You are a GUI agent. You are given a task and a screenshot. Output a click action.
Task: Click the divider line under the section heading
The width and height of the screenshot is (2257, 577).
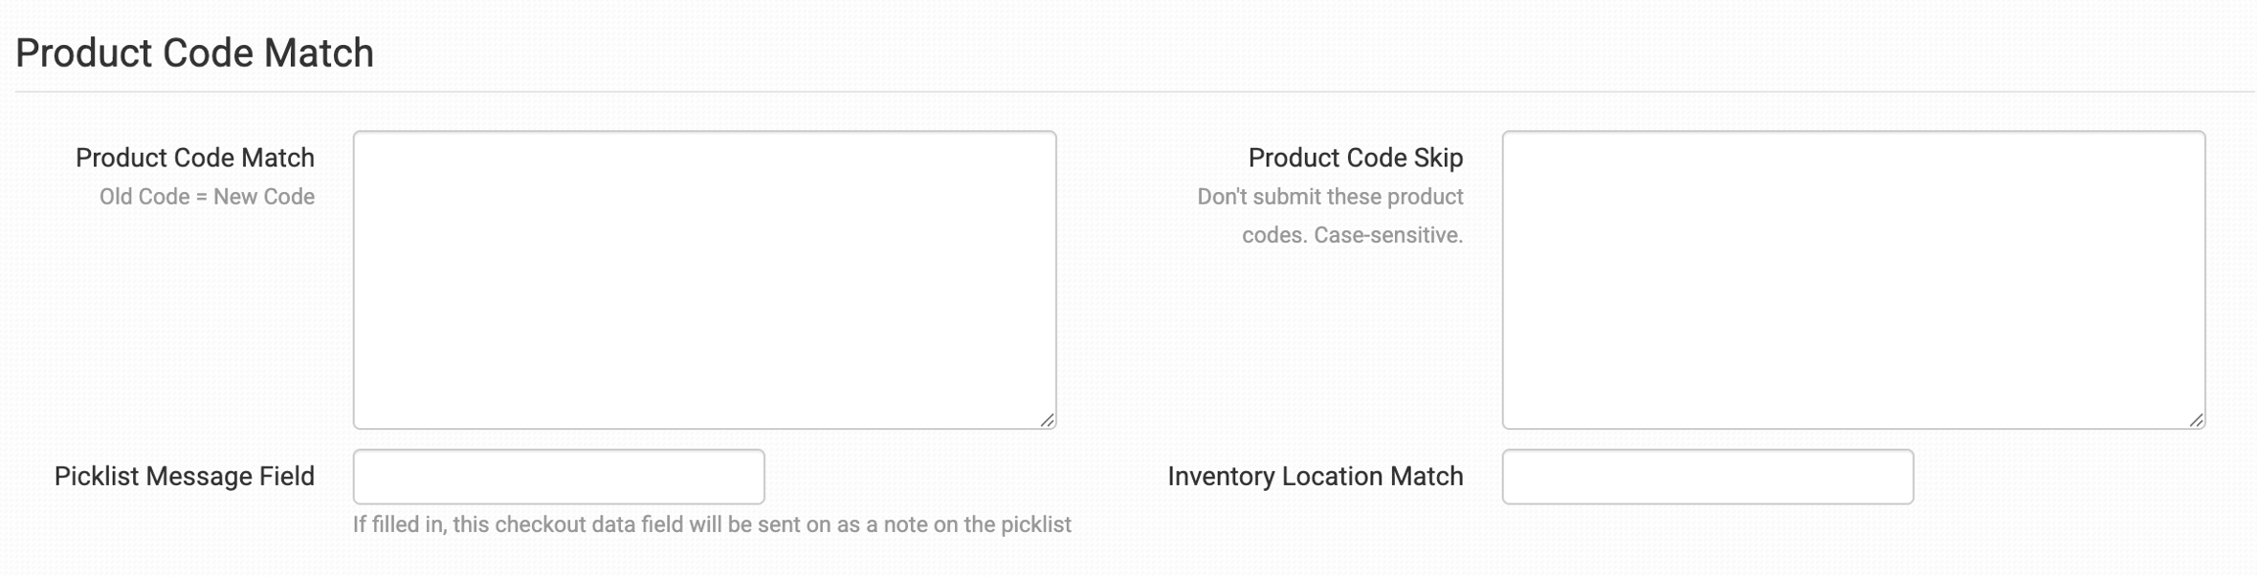[x=1134, y=92]
